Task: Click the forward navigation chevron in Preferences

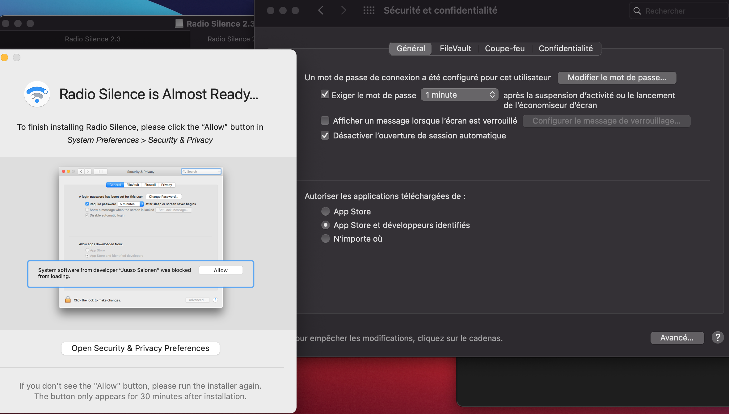Action: coord(343,11)
